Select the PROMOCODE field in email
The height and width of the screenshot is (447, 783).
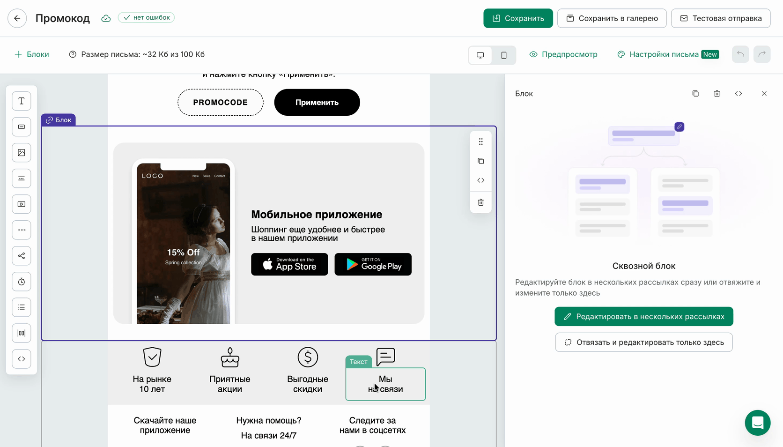click(x=221, y=103)
